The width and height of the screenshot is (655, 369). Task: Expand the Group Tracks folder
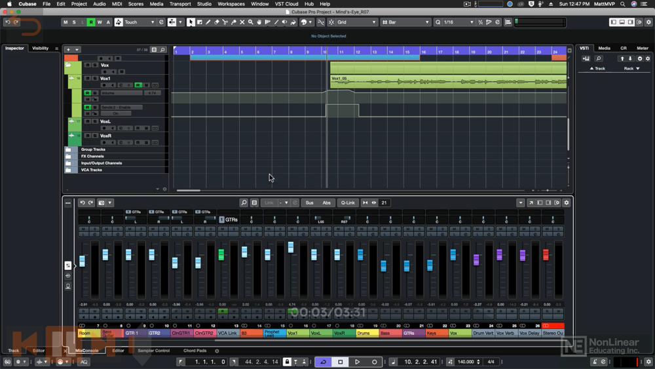click(x=68, y=149)
